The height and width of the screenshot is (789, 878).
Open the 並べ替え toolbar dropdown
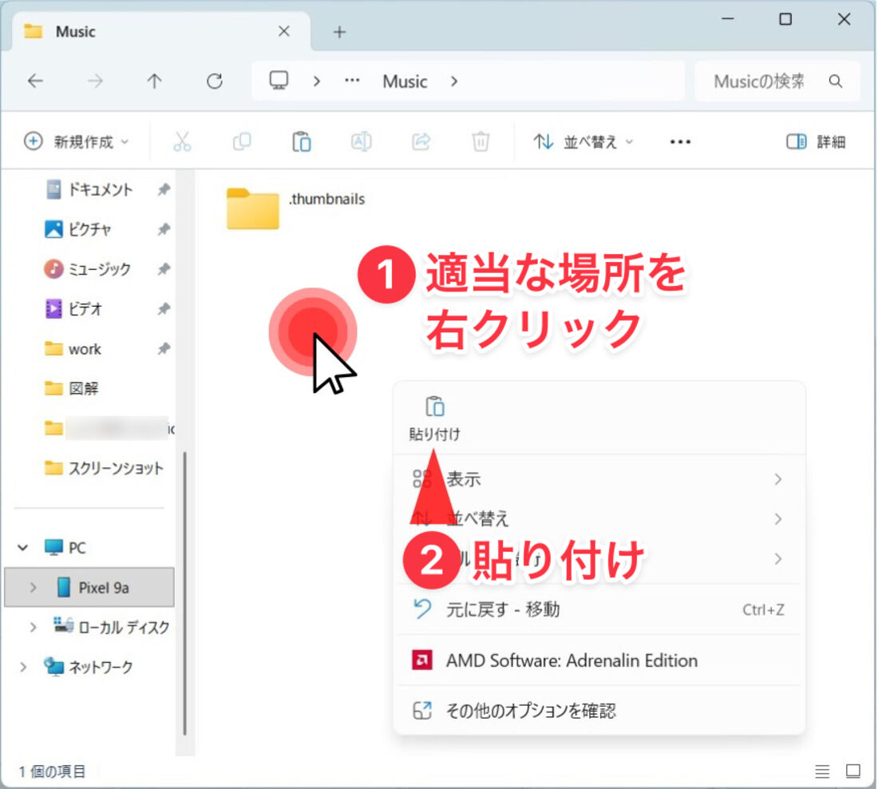pos(583,142)
